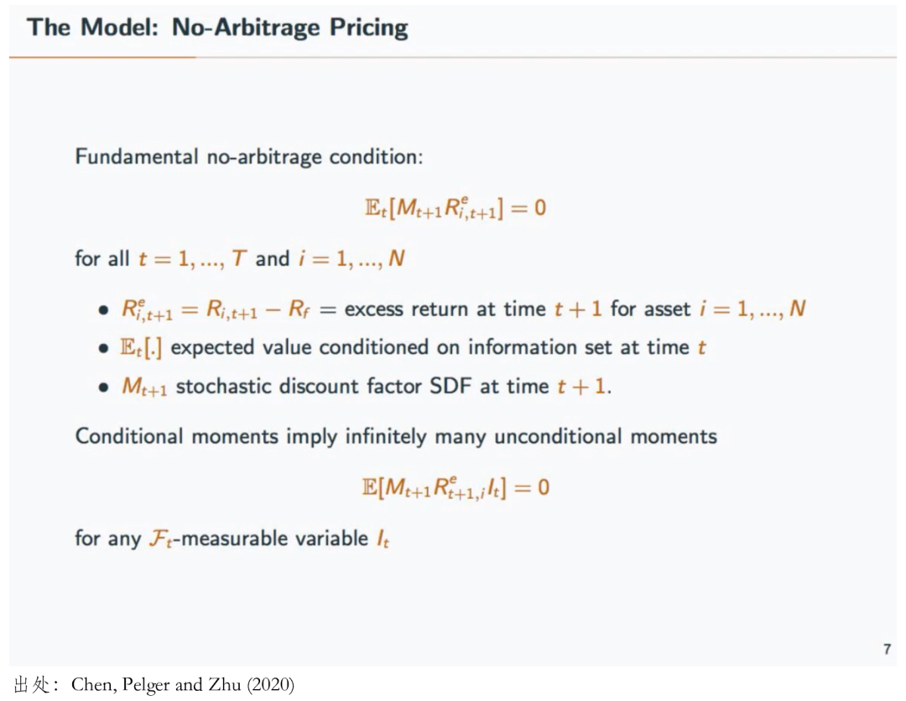Click the slide title "The Model: No-Arbitrage Pricing"

coord(217,28)
